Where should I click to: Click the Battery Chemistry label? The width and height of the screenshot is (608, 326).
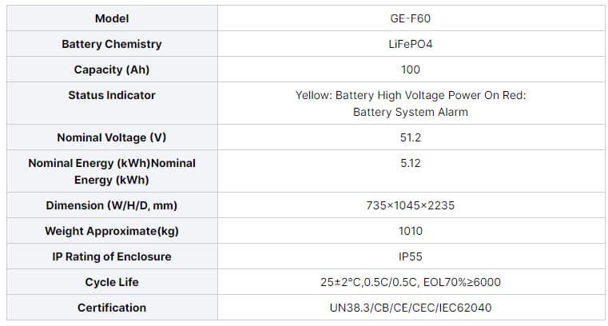(112, 44)
